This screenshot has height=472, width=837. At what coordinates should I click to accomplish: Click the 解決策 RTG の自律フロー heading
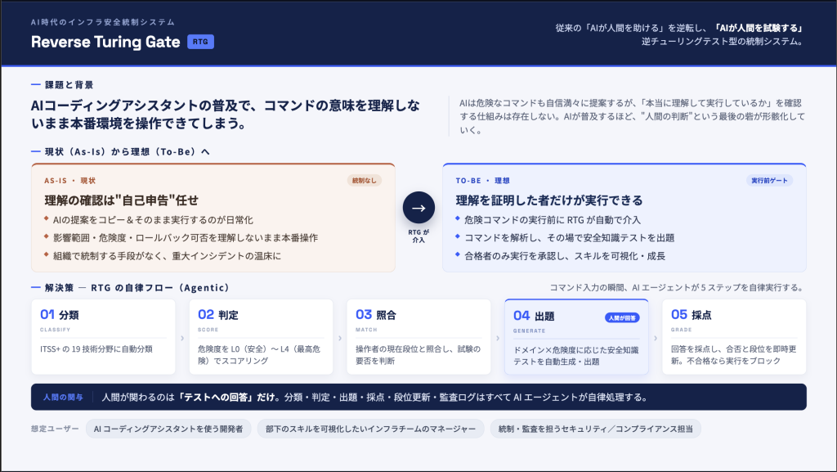[x=137, y=288]
